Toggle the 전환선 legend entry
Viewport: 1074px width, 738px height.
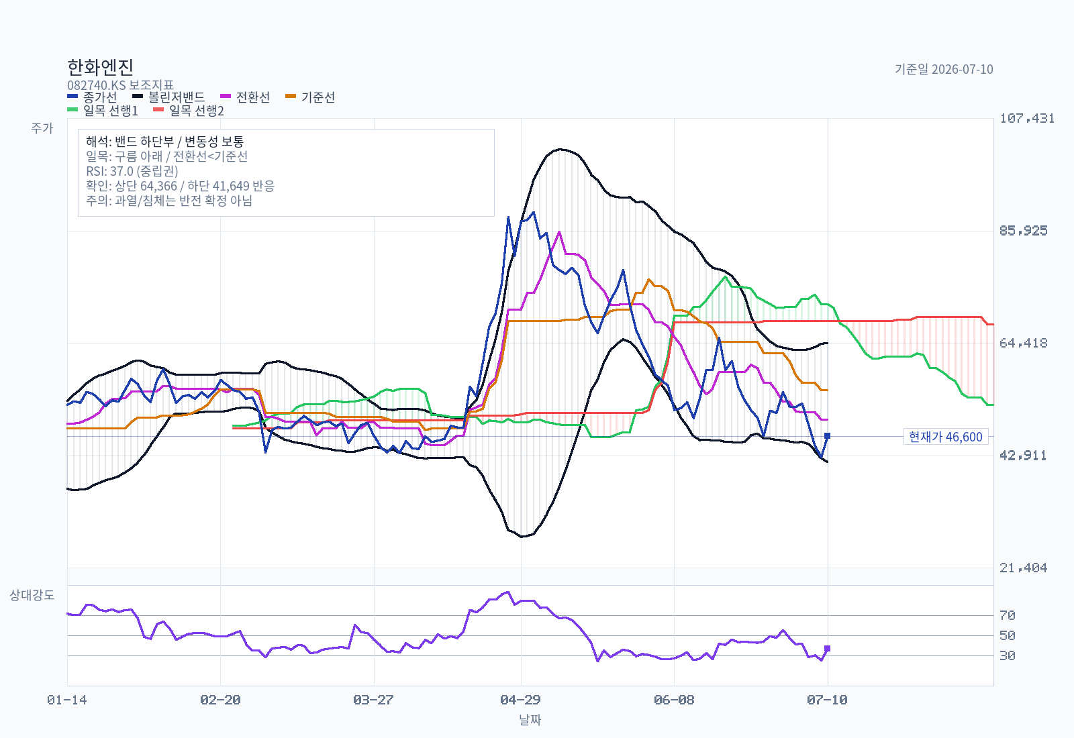coord(245,97)
